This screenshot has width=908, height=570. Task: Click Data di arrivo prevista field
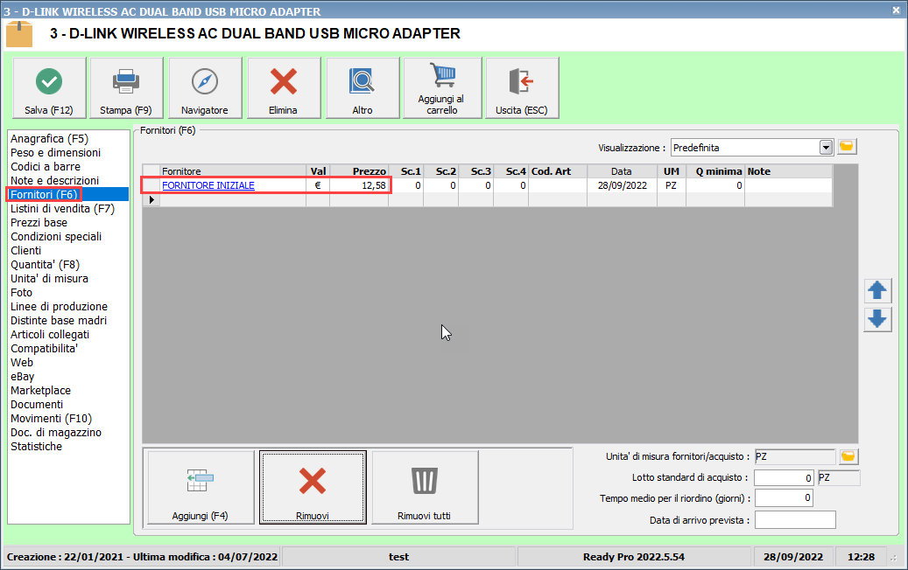tap(795, 519)
